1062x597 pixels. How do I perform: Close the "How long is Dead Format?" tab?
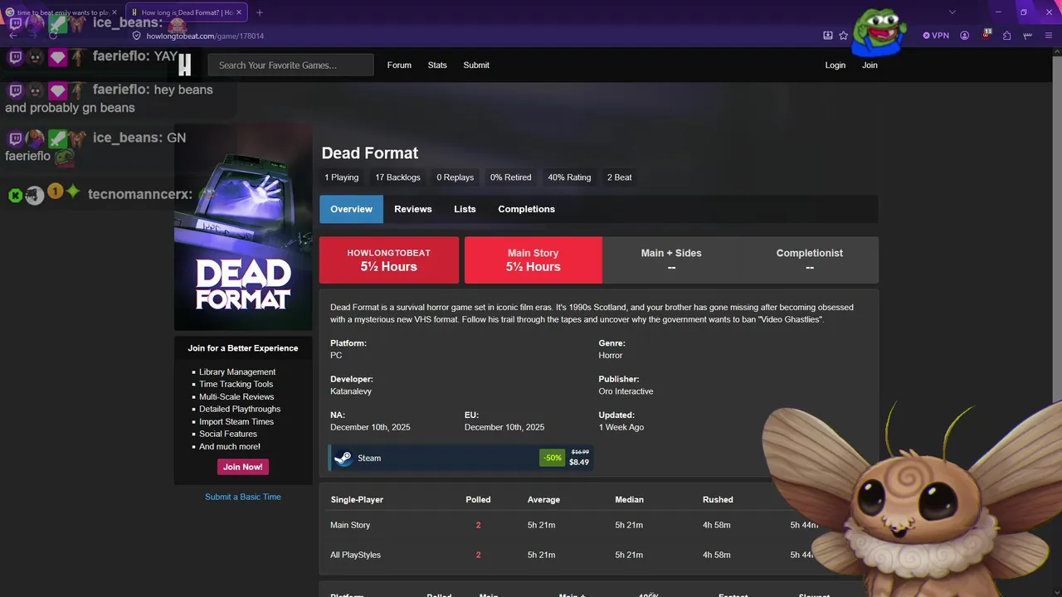pos(240,12)
